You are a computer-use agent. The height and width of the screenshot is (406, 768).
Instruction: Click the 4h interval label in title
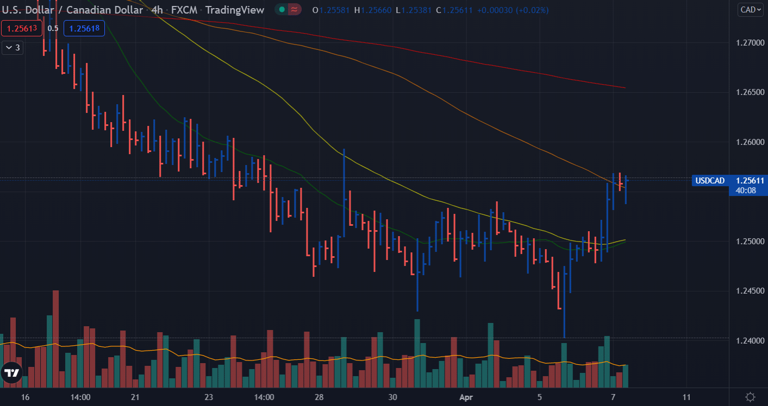click(x=158, y=10)
